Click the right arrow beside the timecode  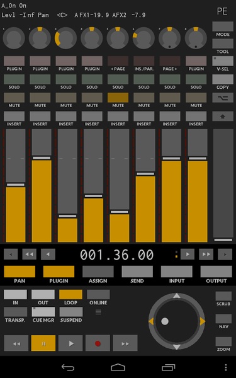[188, 254]
